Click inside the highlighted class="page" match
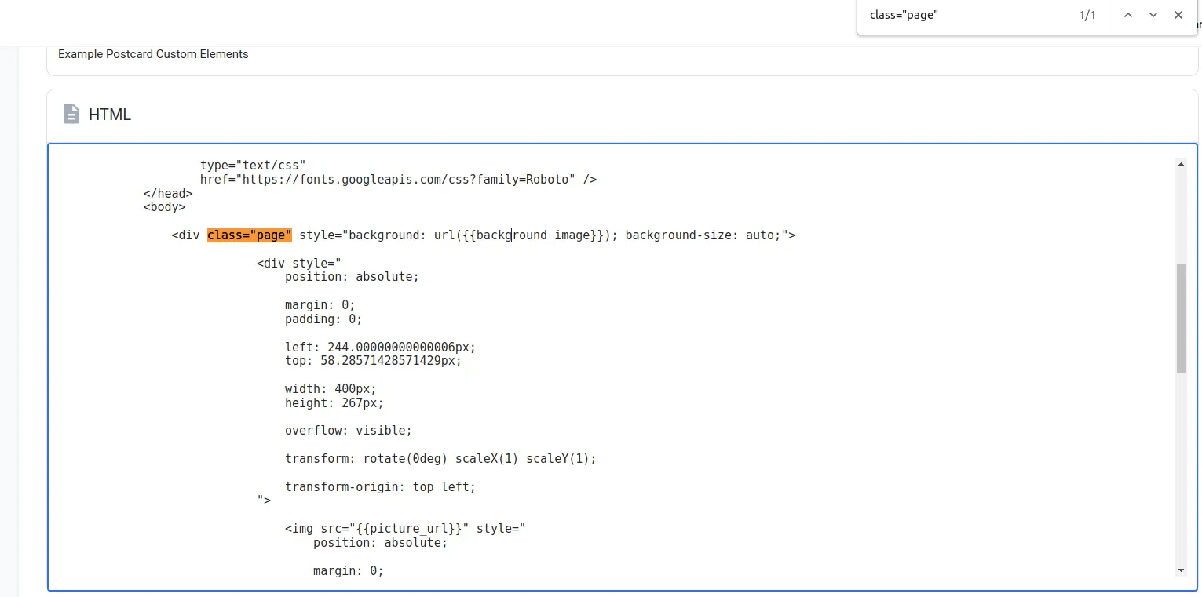The image size is (1202, 597). click(250, 235)
